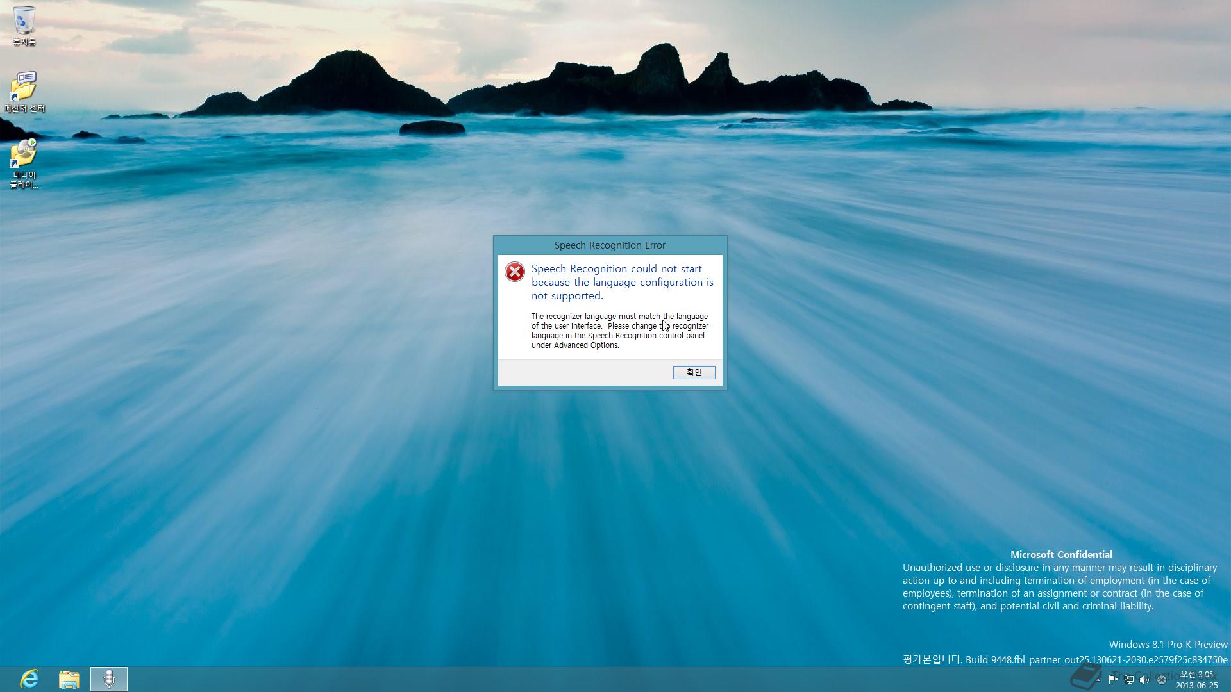The height and width of the screenshot is (692, 1231).
Task: Click the volume speaker icon in tray
Action: pyautogui.click(x=1144, y=680)
